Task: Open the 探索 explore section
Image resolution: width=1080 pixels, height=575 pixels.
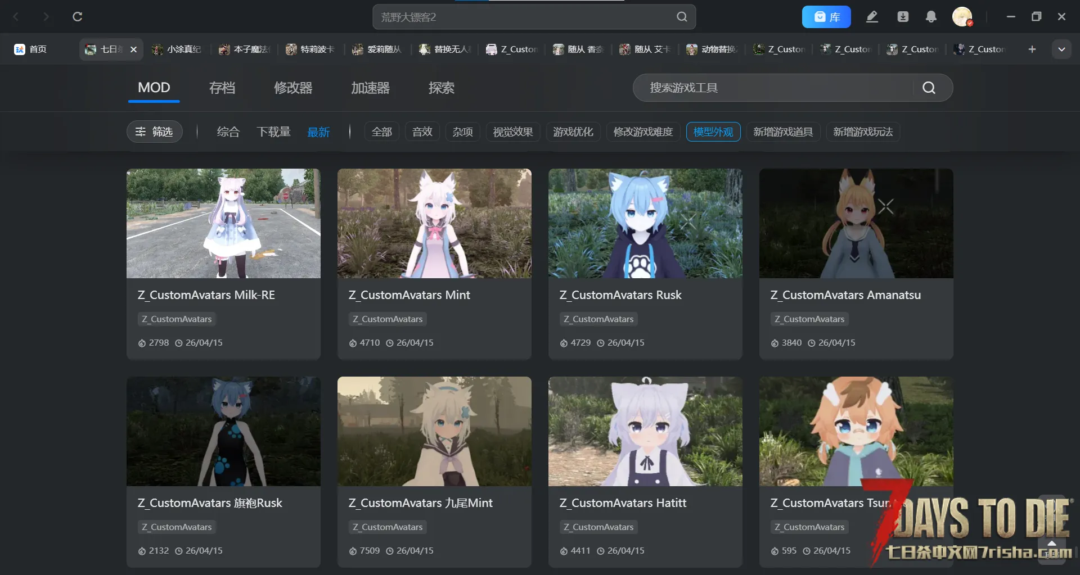Action: [x=442, y=88]
